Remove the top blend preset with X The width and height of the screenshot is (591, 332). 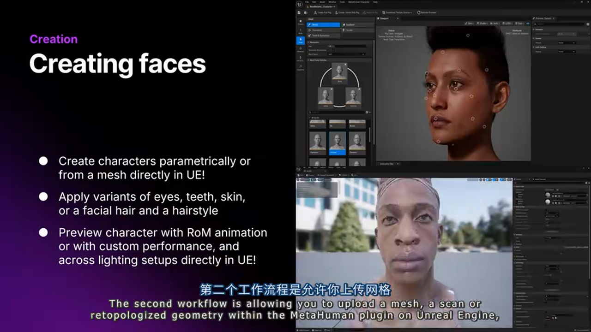click(346, 64)
